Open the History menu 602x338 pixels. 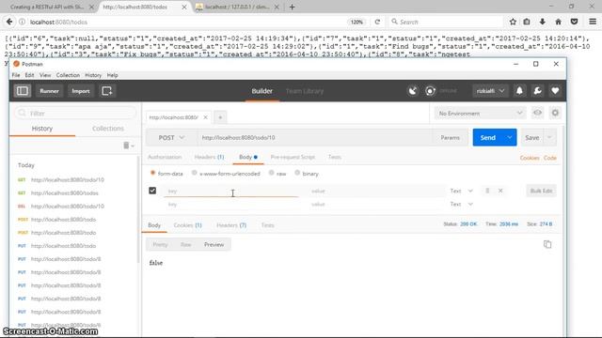(x=93, y=75)
